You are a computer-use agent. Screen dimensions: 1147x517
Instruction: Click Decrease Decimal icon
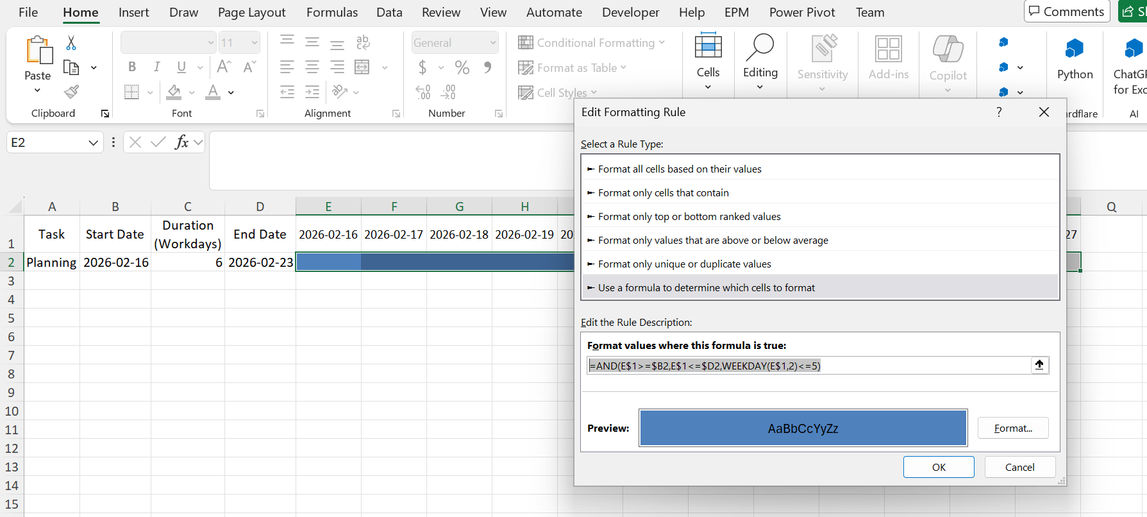pos(448,92)
